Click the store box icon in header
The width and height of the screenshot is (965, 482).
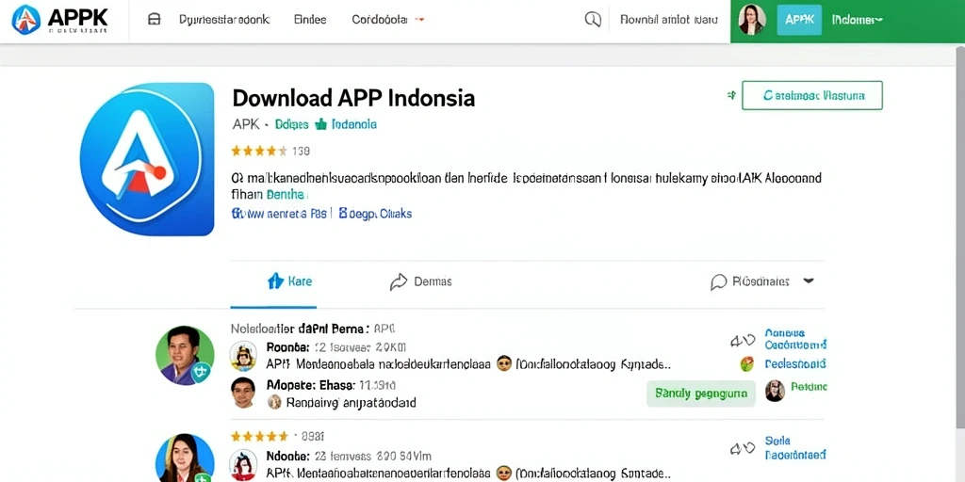155,20
